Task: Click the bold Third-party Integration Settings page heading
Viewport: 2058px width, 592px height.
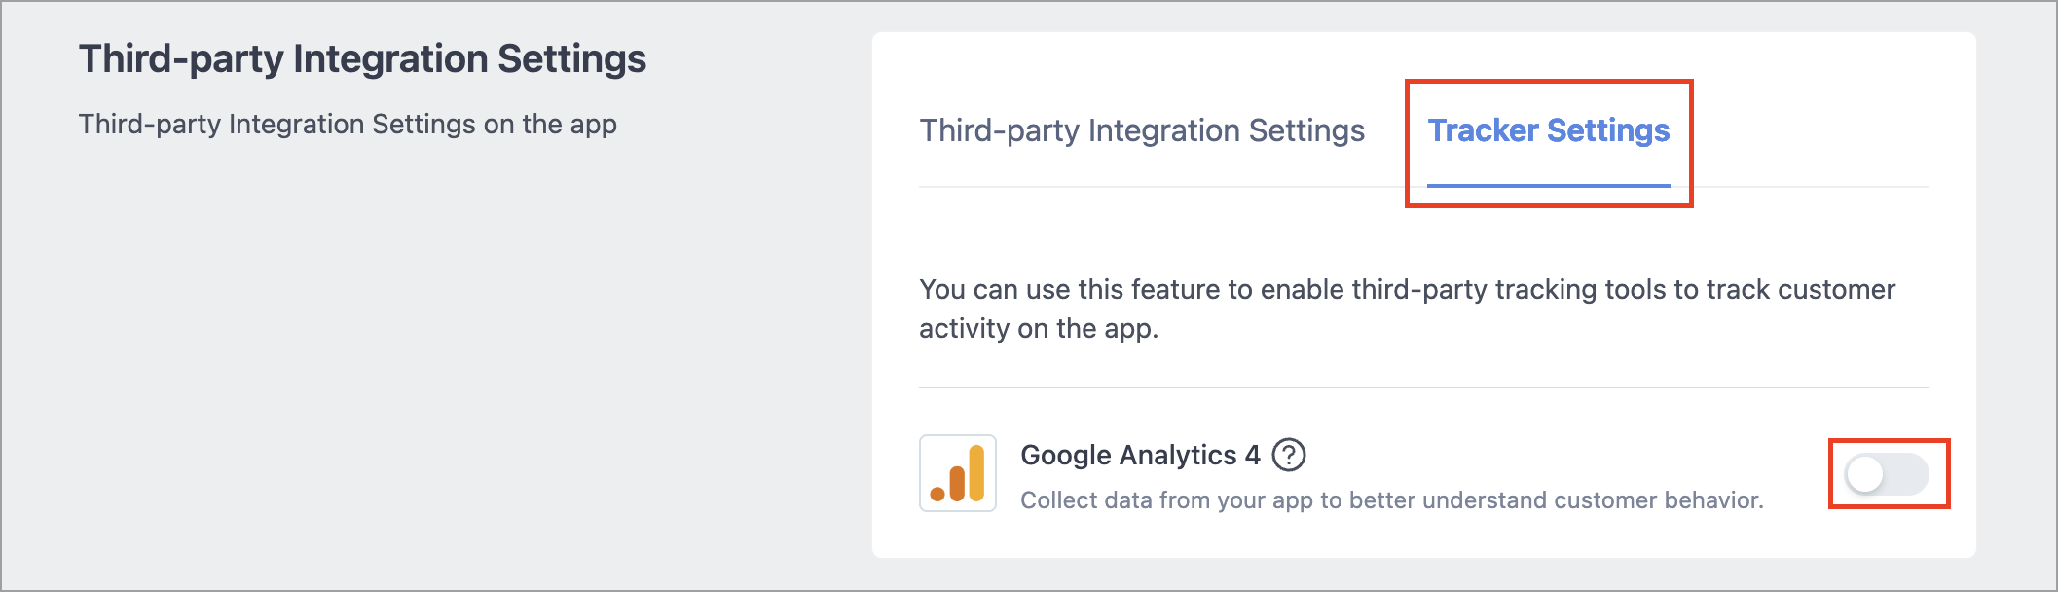Action: click(362, 58)
